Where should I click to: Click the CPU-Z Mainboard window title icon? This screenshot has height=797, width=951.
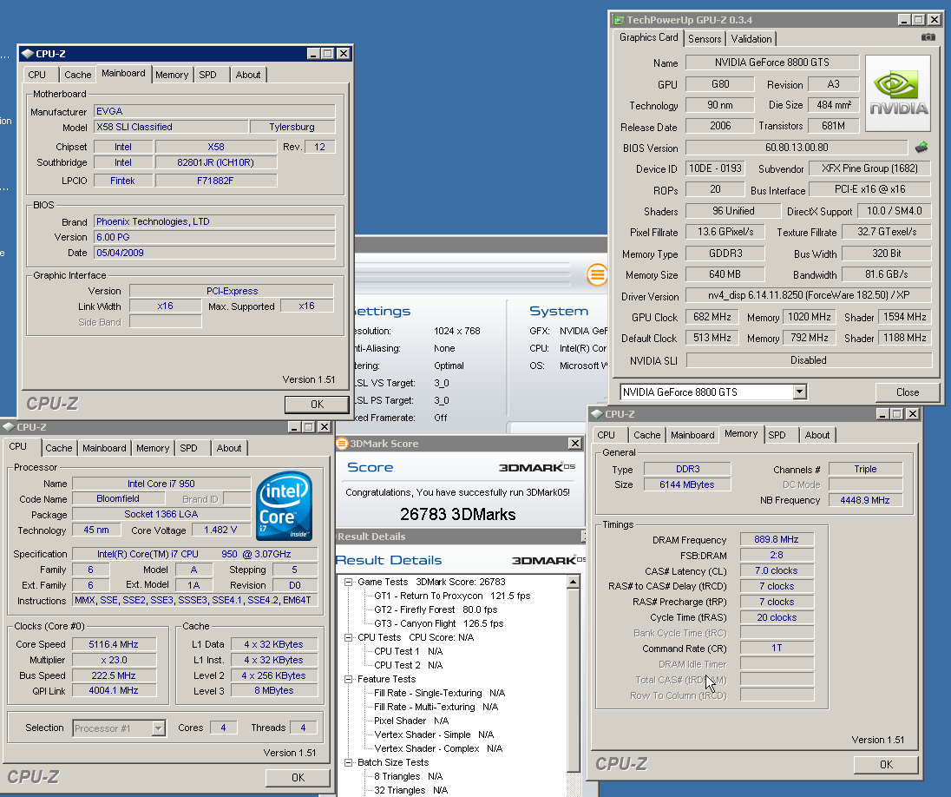pos(27,54)
